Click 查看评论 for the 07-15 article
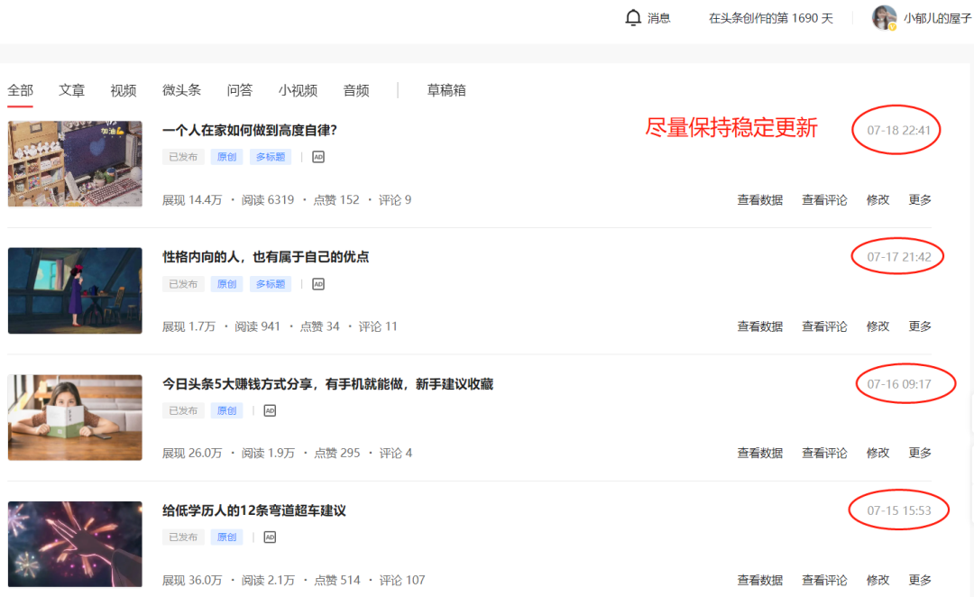 coord(824,580)
